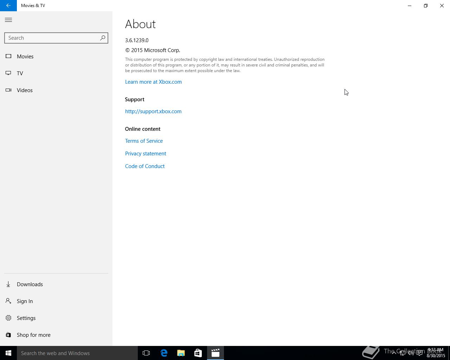This screenshot has height=360, width=450.
Task: Click the Settings gear icon
Action: click(x=8, y=318)
